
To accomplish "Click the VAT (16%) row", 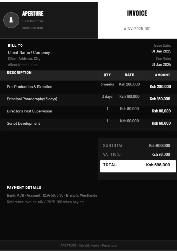I will point(137,154).
